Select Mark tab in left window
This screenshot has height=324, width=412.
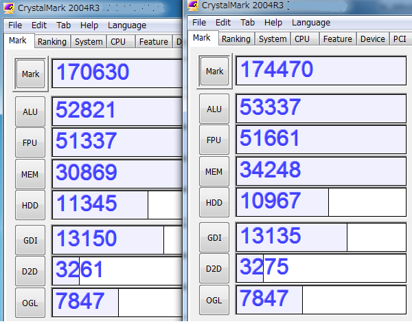18,41
